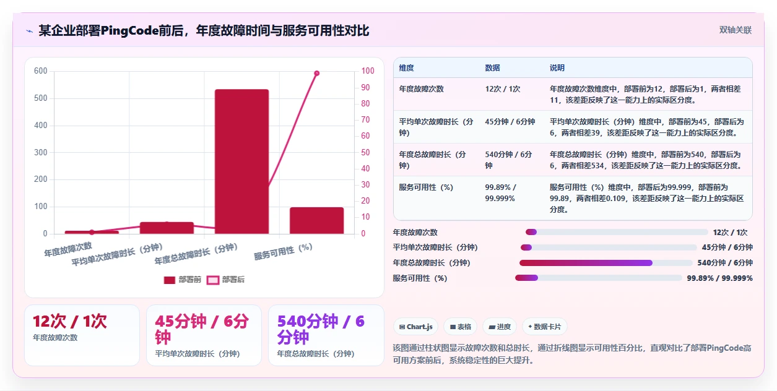Click the explanation text mentioning 两者相差0.109
The height and width of the screenshot is (391, 777).
pos(647,198)
